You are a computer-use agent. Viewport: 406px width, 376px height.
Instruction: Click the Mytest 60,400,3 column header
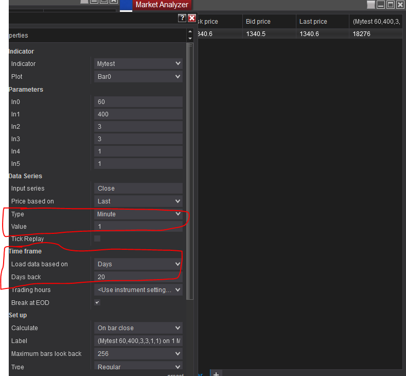pyautogui.click(x=376, y=22)
